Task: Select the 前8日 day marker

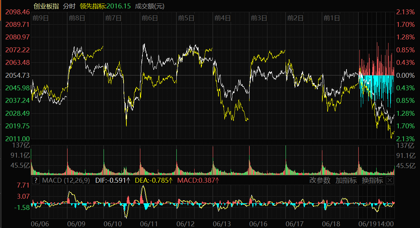Action: coord(77,18)
